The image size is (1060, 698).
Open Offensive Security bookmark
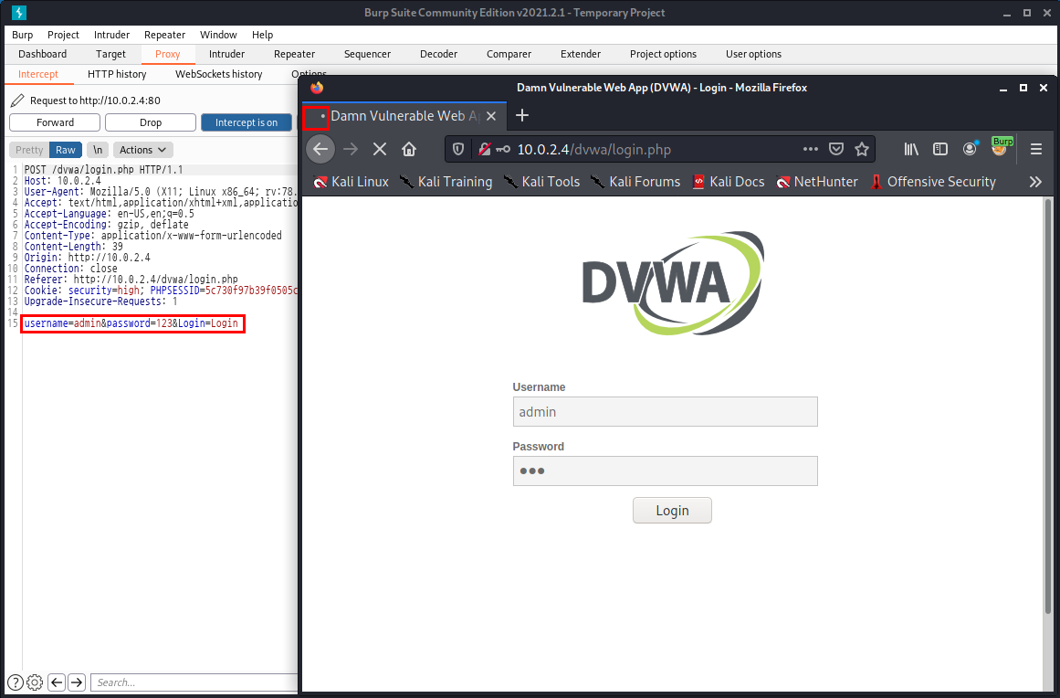point(933,181)
